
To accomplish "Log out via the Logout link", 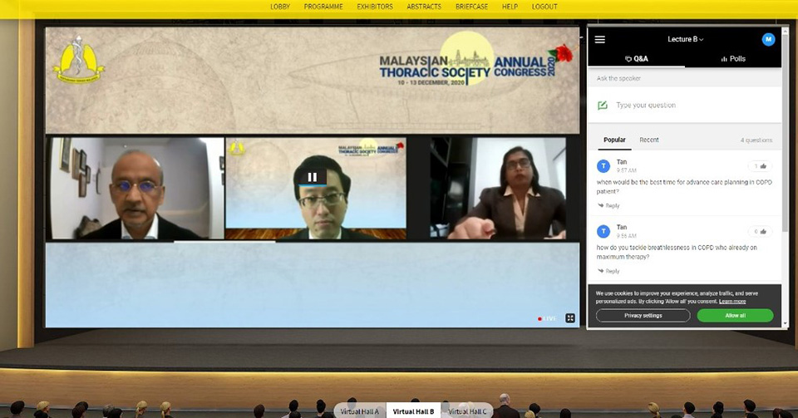I will pos(544,7).
